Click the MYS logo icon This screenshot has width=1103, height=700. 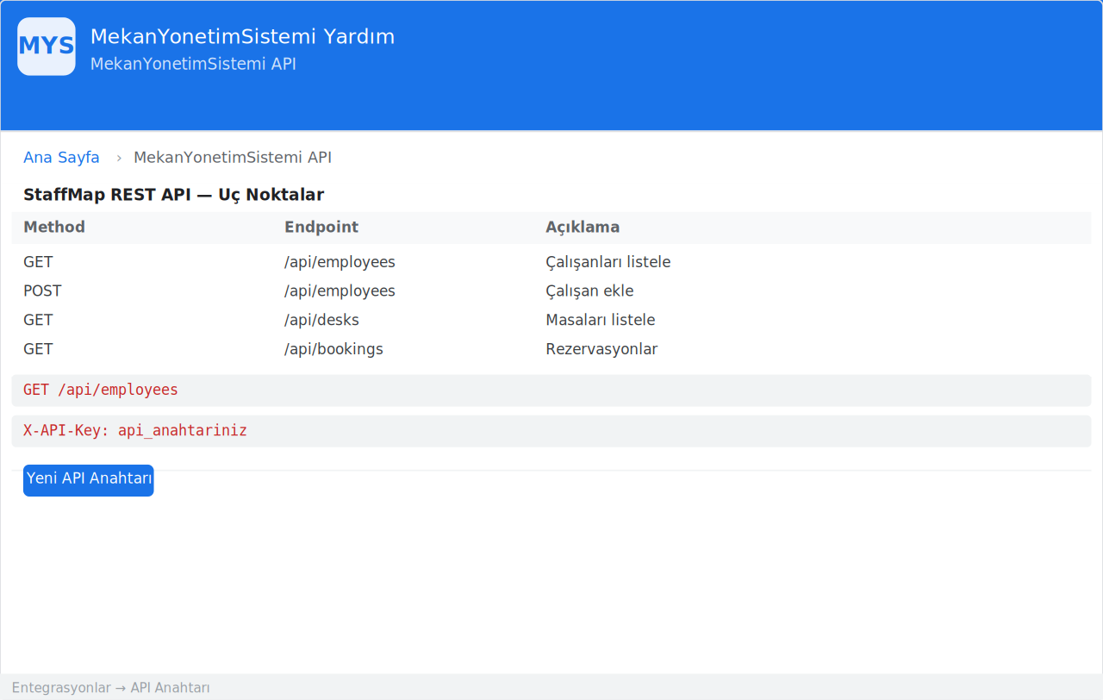[47, 47]
